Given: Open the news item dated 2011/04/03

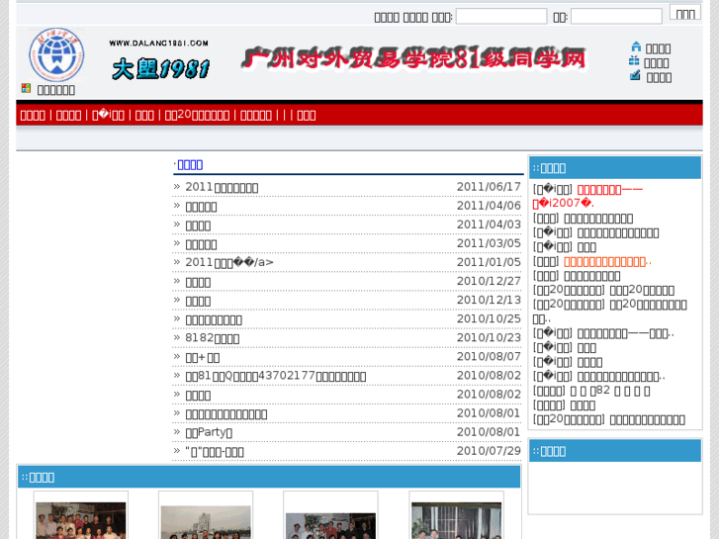Looking at the screenshot, I should point(198,225).
